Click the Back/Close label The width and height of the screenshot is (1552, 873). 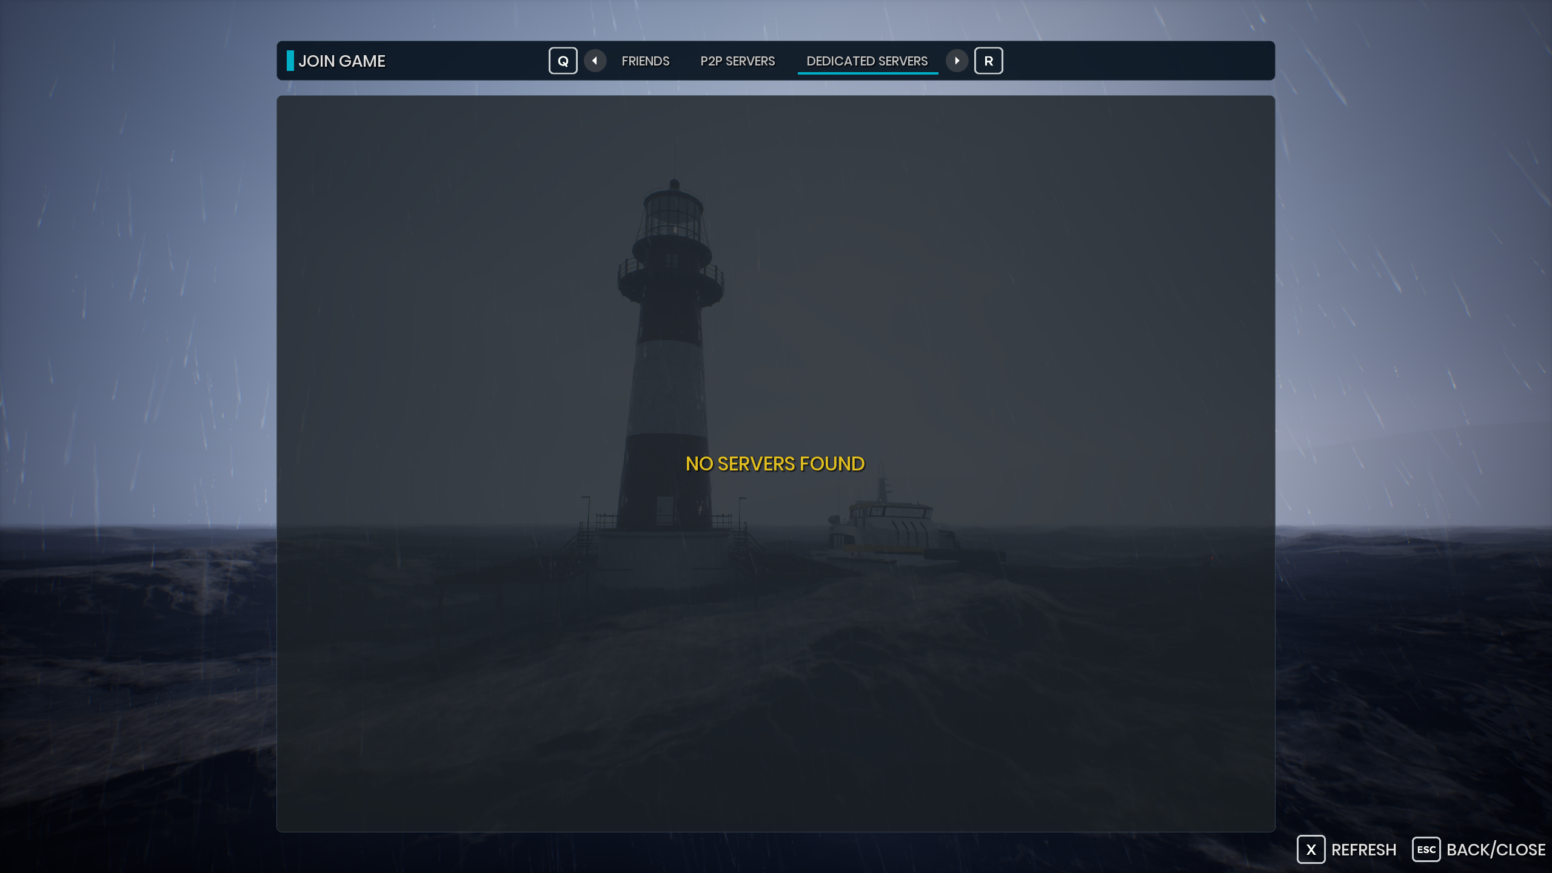(x=1496, y=850)
